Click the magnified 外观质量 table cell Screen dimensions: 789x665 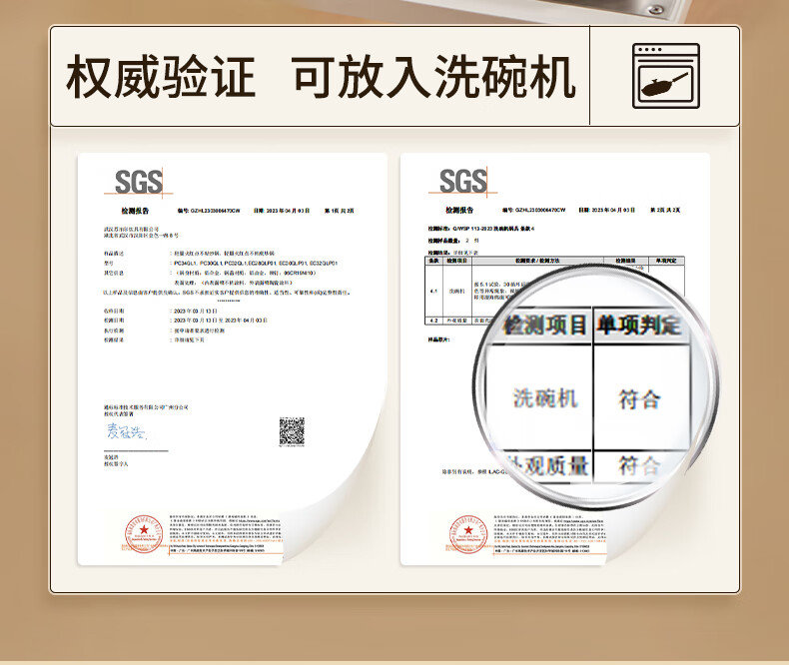pos(547,464)
